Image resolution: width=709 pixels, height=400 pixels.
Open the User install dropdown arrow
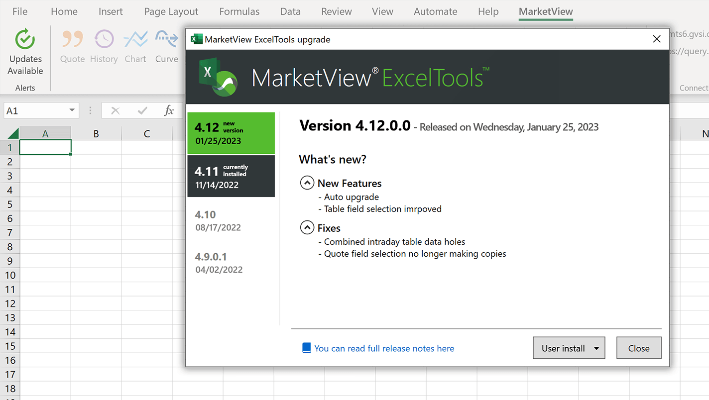pos(596,348)
